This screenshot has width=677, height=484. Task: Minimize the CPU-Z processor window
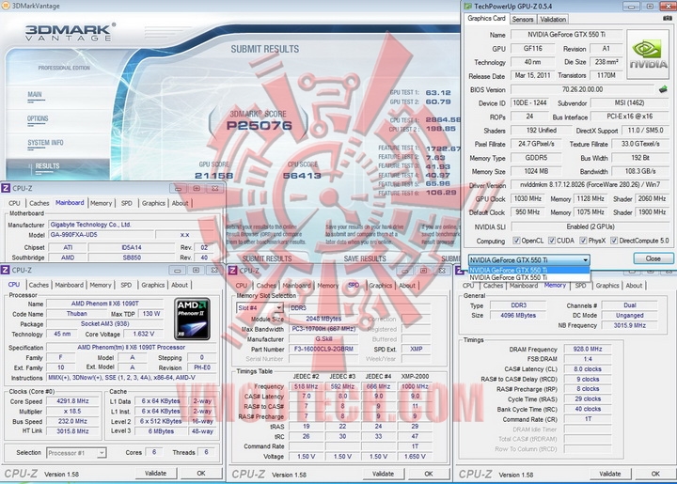(x=177, y=271)
